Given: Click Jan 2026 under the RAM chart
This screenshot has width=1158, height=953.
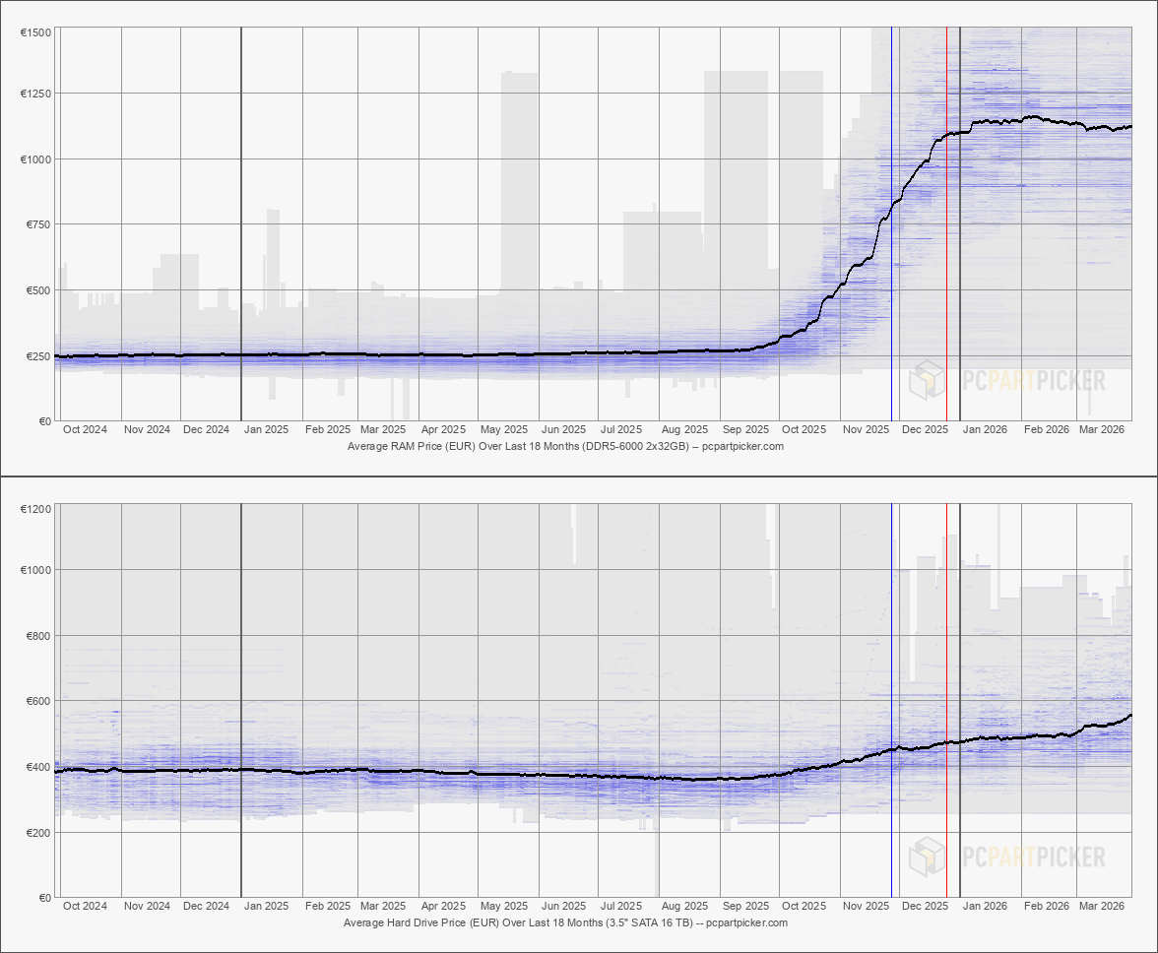Looking at the screenshot, I should 985,429.
